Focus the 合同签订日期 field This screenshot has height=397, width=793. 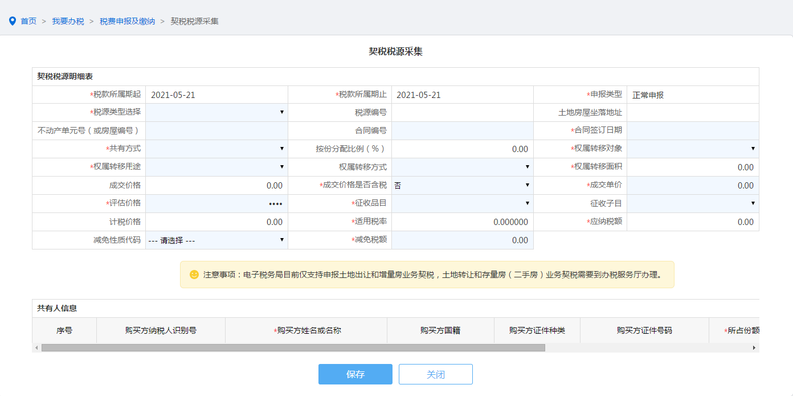tap(692, 130)
